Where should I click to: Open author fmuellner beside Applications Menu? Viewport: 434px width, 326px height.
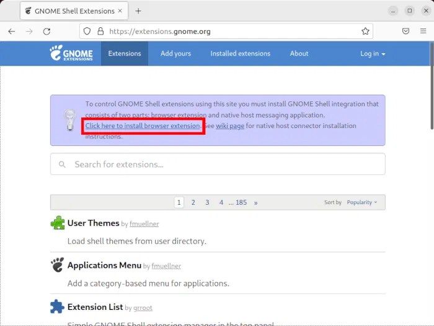coord(166,266)
